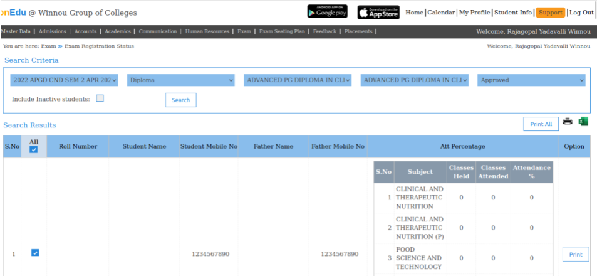
Task: Expand the Diploma dropdown
Action: click(x=181, y=80)
